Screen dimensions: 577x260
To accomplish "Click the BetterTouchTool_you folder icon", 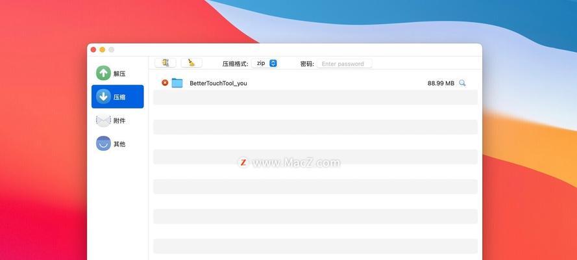I will tap(177, 83).
